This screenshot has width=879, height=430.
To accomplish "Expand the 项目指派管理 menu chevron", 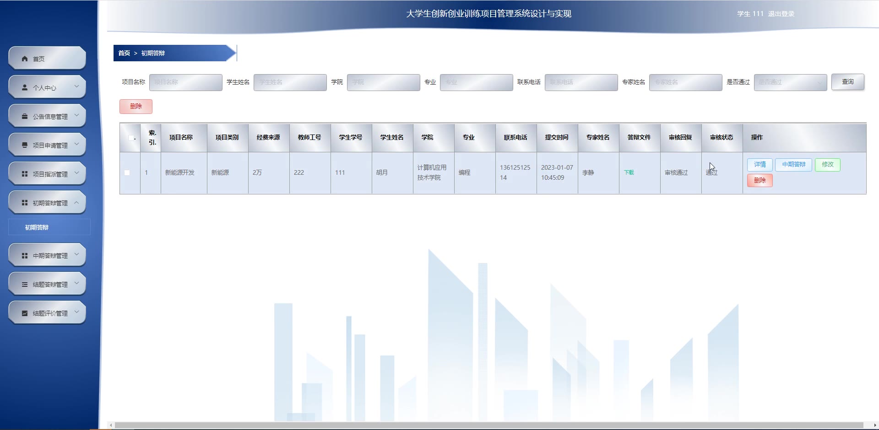I will (76, 172).
